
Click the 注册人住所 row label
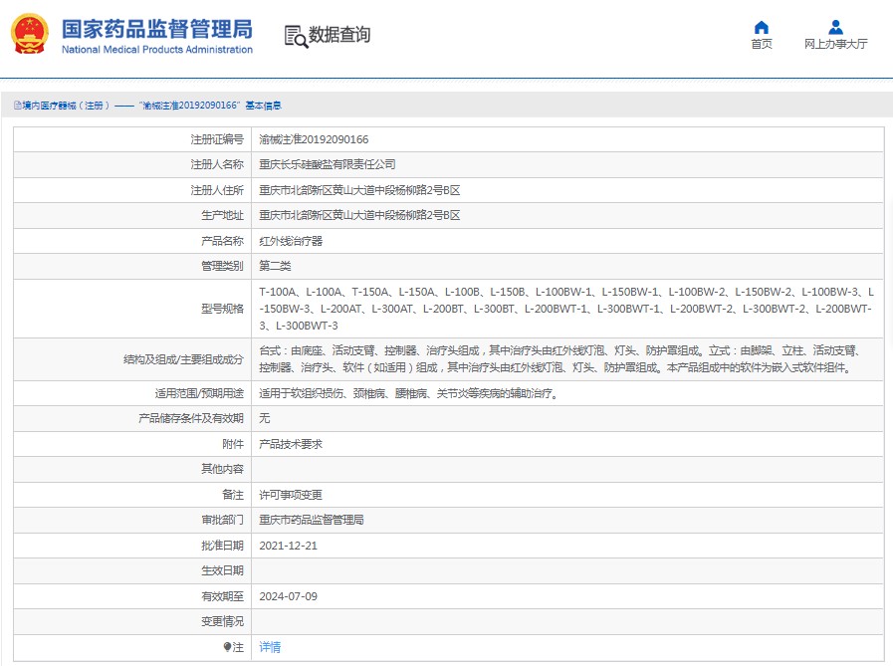pos(217,190)
